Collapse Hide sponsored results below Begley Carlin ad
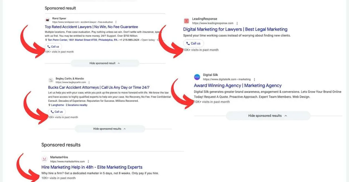This screenshot has height=182, width=349. pos(110,129)
